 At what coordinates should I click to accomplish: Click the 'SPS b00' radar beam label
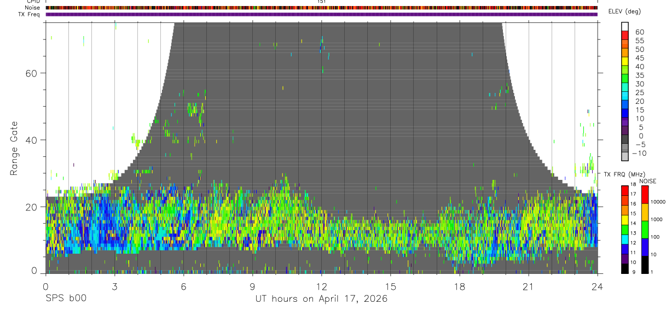66,299
